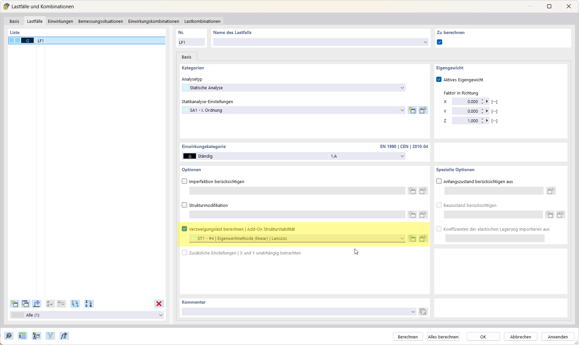Image resolution: width=579 pixels, height=345 pixels.
Task: Open the Einwirkungskombinationen tab
Action: coord(154,21)
